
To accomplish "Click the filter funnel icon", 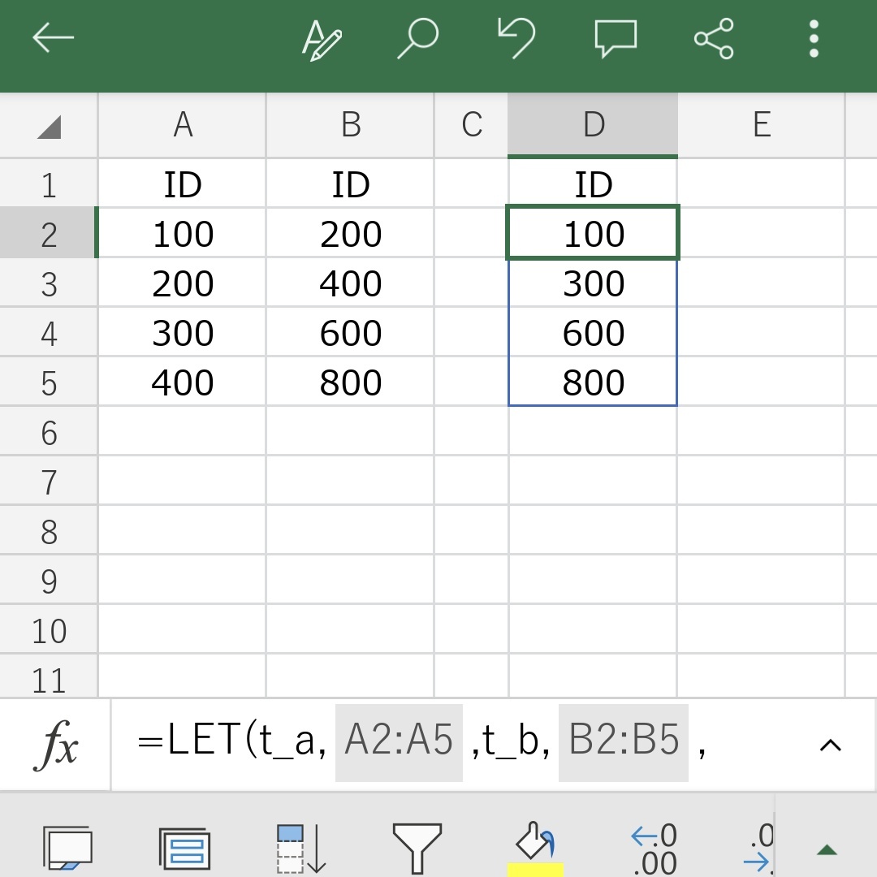I will [417, 848].
